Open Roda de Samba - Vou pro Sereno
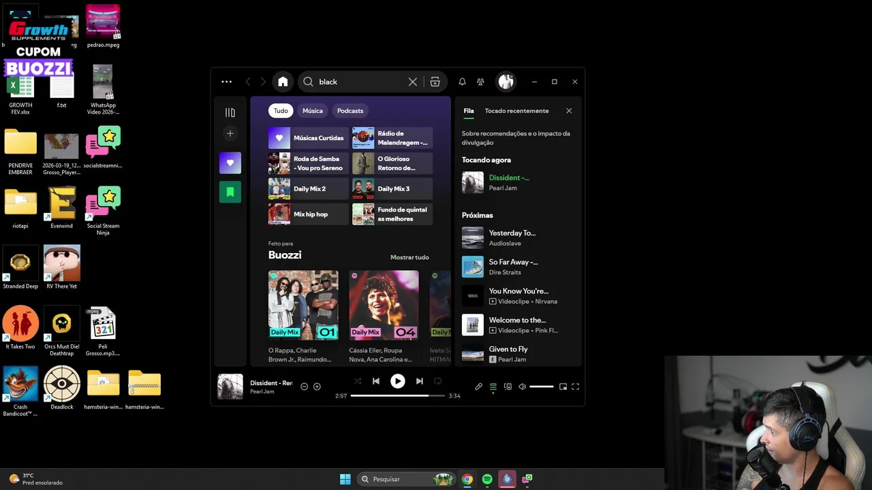The width and height of the screenshot is (872, 490). [x=308, y=163]
